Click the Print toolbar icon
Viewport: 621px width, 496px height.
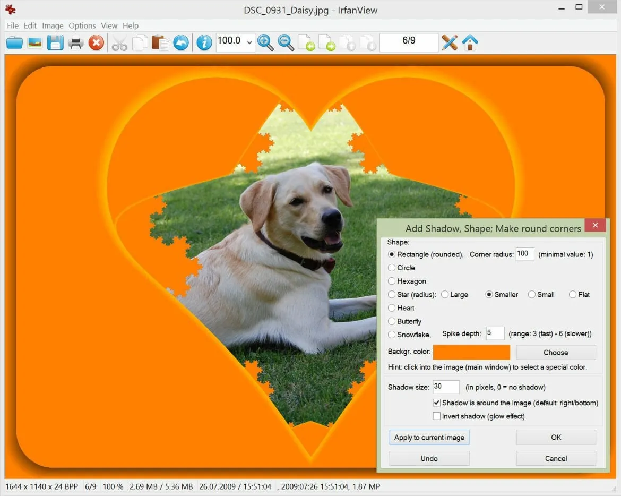click(76, 42)
